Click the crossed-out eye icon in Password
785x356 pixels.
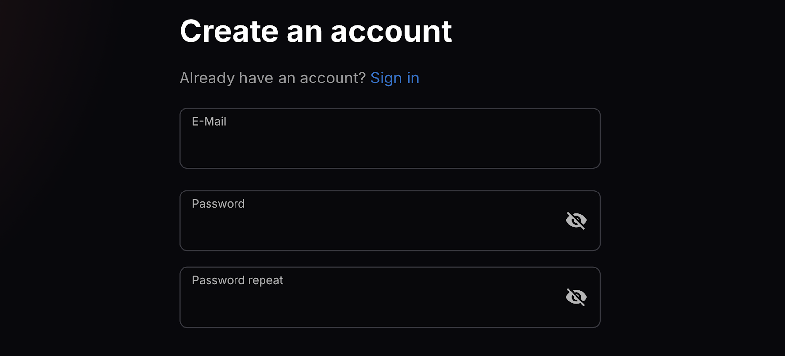click(x=576, y=220)
